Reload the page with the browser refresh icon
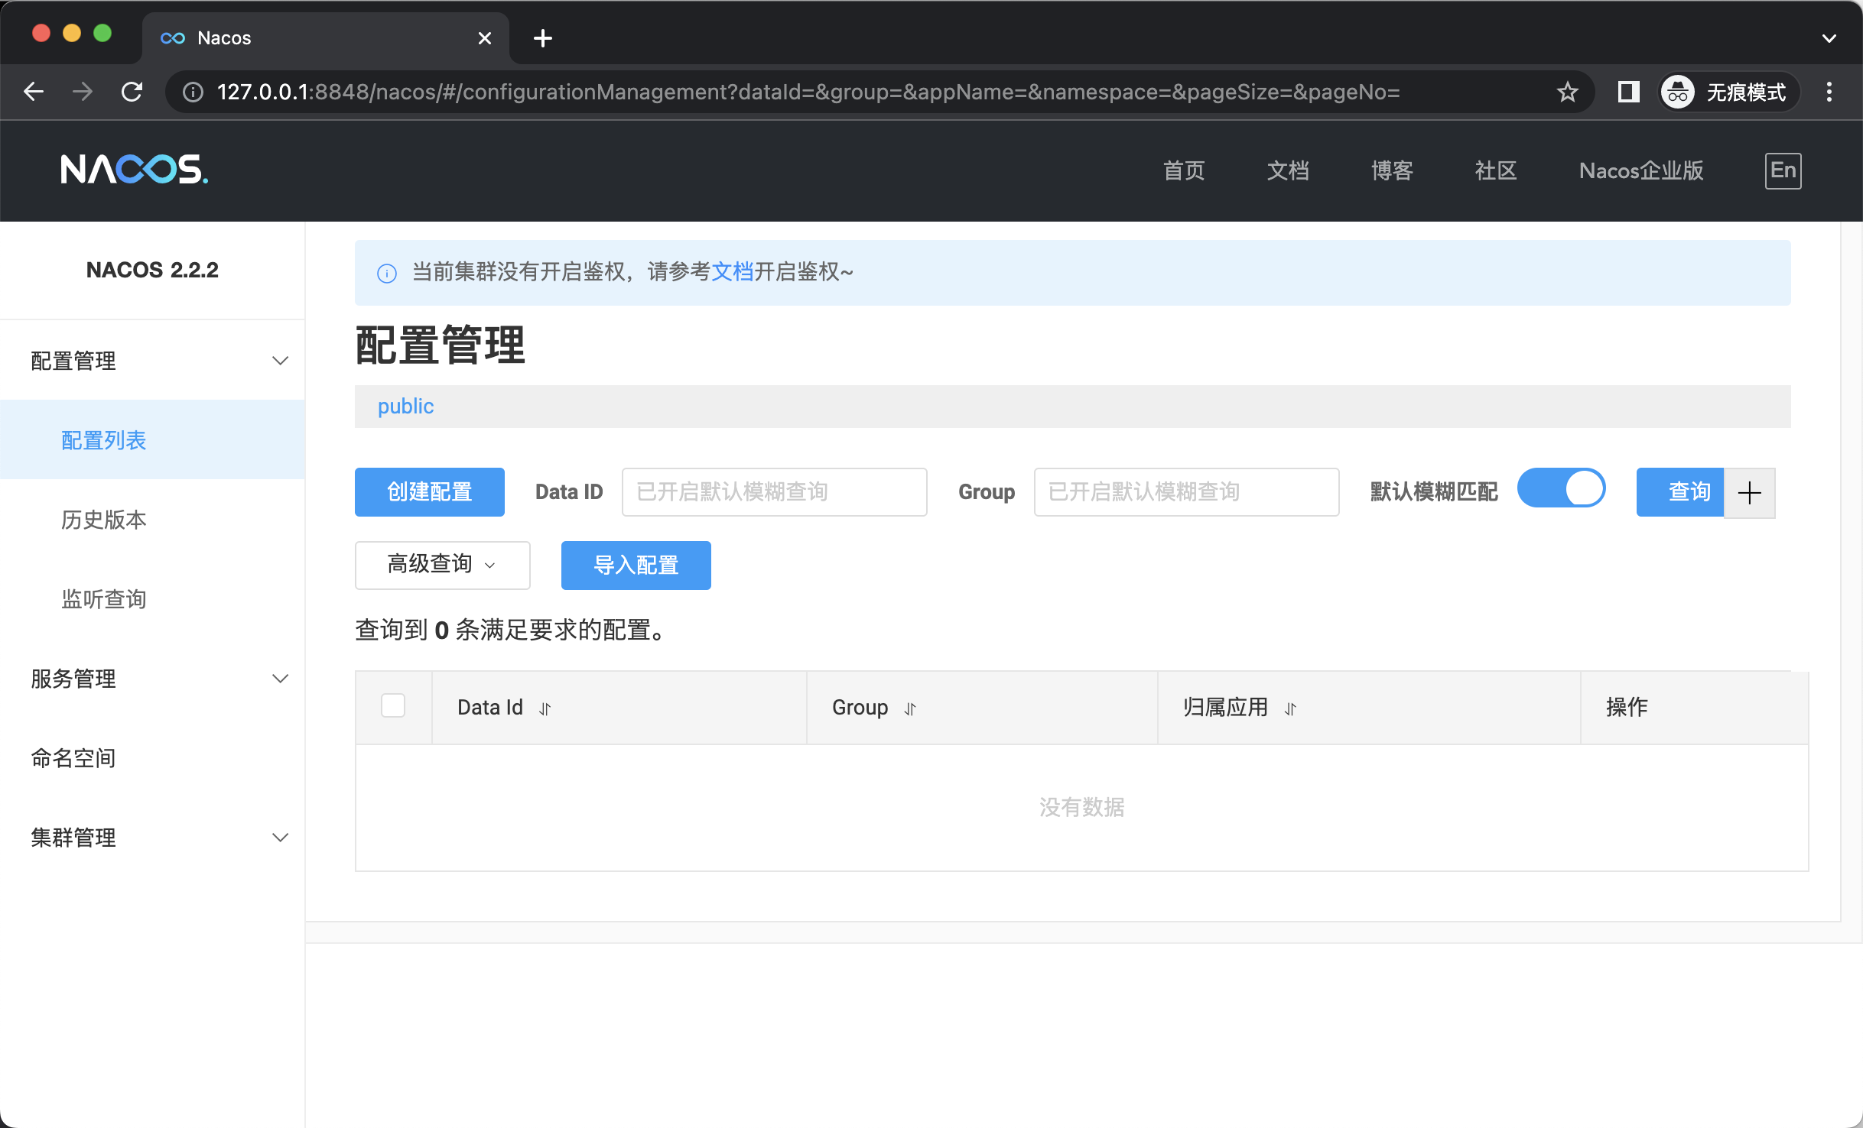This screenshot has width=1863, height=1128. 132,92
